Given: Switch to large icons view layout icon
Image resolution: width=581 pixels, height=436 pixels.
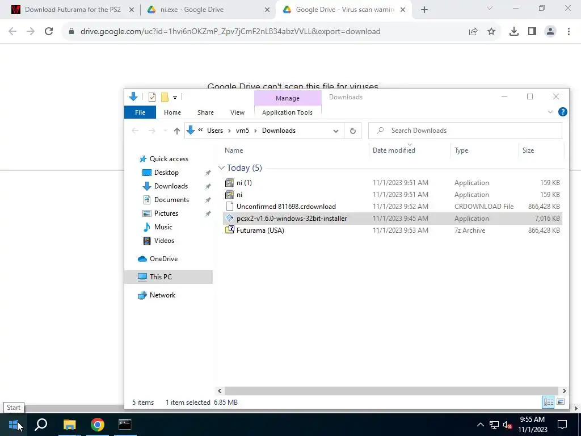Looking at the screenshot, I should (x=561, y=403).
